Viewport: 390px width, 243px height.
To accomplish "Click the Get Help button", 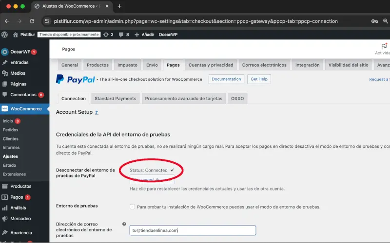I will click(x=259, y=79).
